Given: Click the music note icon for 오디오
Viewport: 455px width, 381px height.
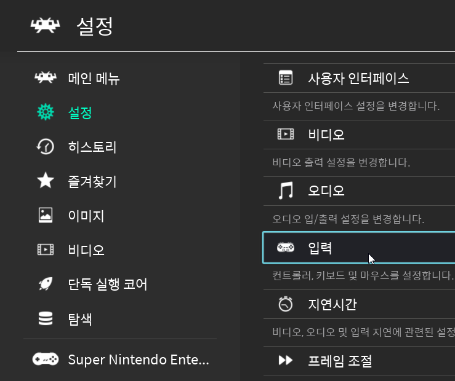Looking at the screenshot, I should [x=286, y=190].
